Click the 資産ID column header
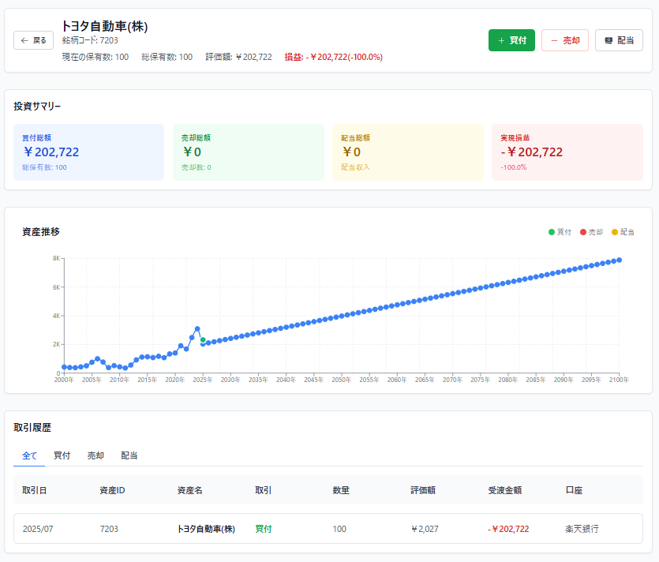This screenshot has width=659, height=562. click(112, 490)
